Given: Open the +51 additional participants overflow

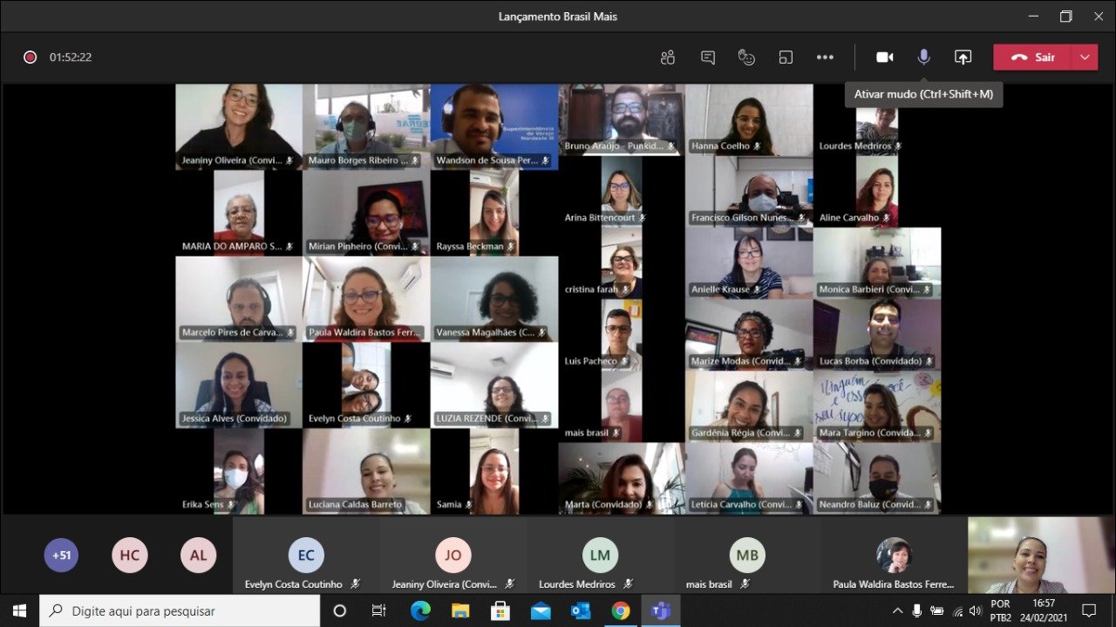Looking at the screenshot, I should [61, 555].
